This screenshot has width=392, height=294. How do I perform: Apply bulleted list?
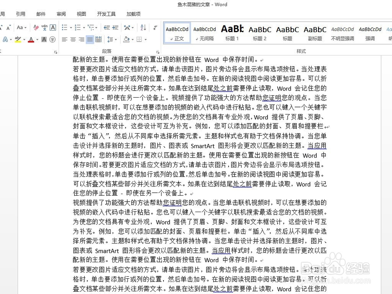[65, 27]
